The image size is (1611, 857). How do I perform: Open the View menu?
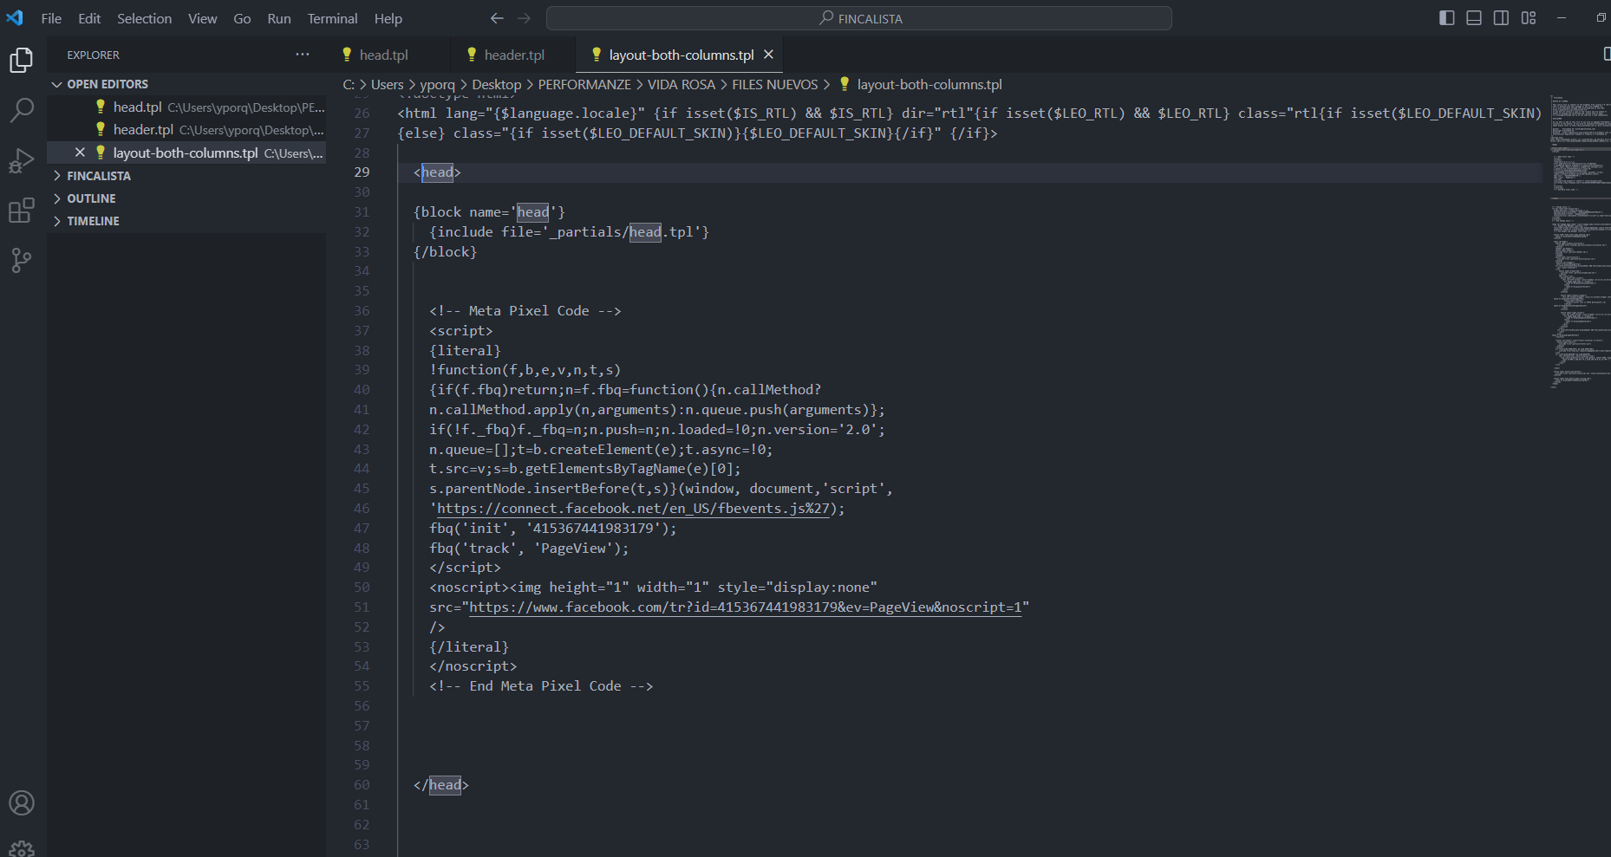203,18
